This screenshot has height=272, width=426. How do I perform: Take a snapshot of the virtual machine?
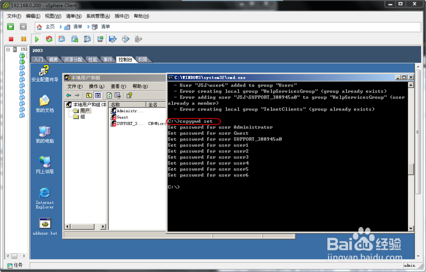point(62,39)
